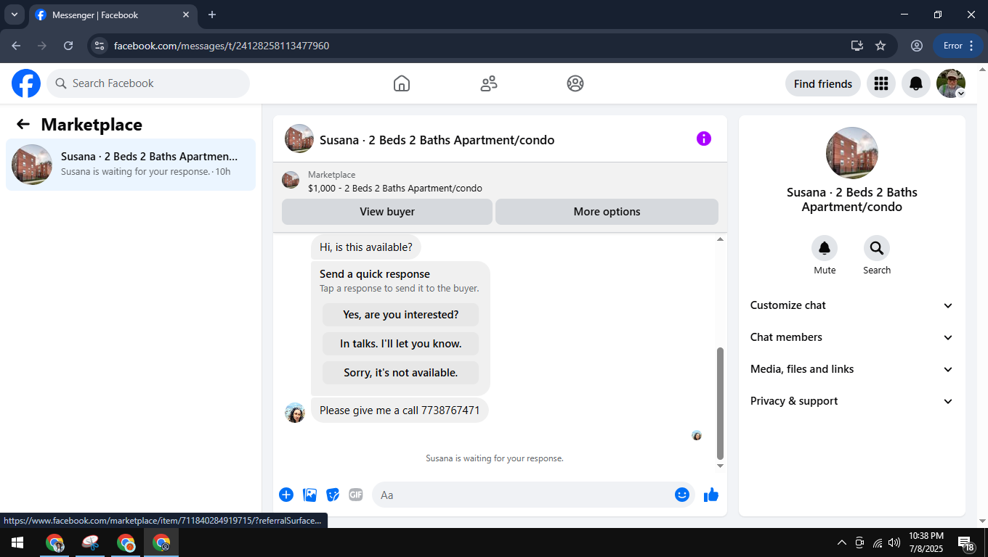Open the Groups icon in top navigation
Image resolution: width=988 pixels, height=557 pixels.
tap(575, 83)
